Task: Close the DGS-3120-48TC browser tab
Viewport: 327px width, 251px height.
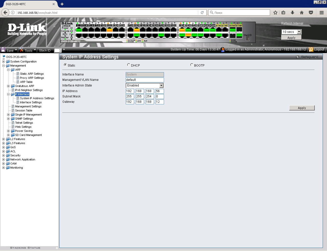Action: coord(54,4)
